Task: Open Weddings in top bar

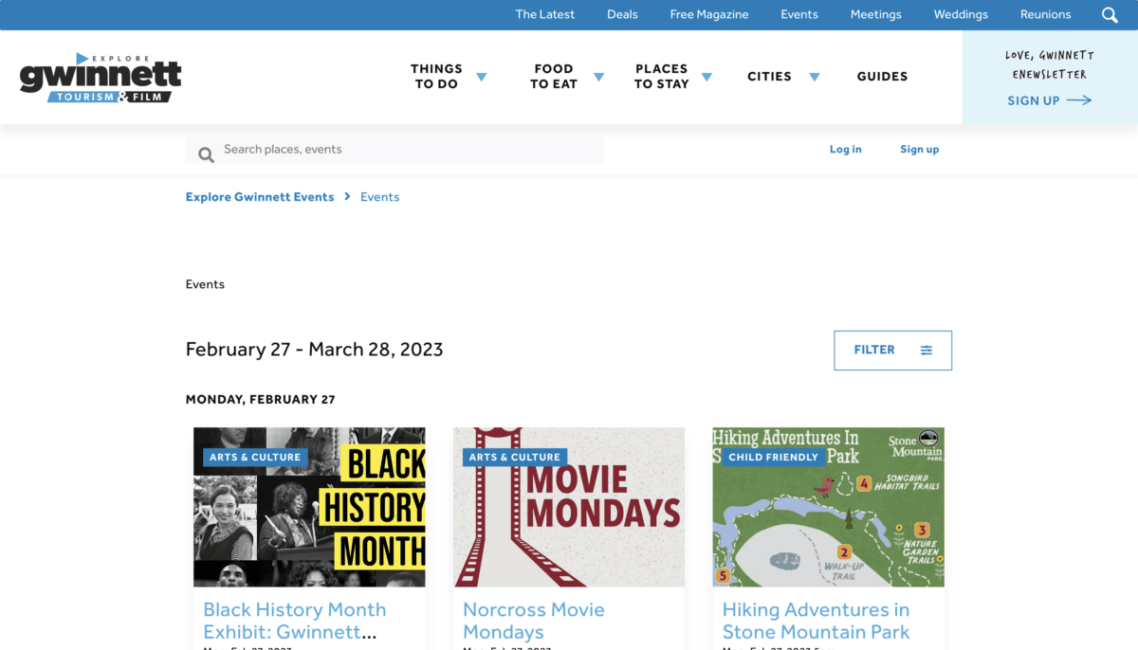Action: click(x=961, y=14)
